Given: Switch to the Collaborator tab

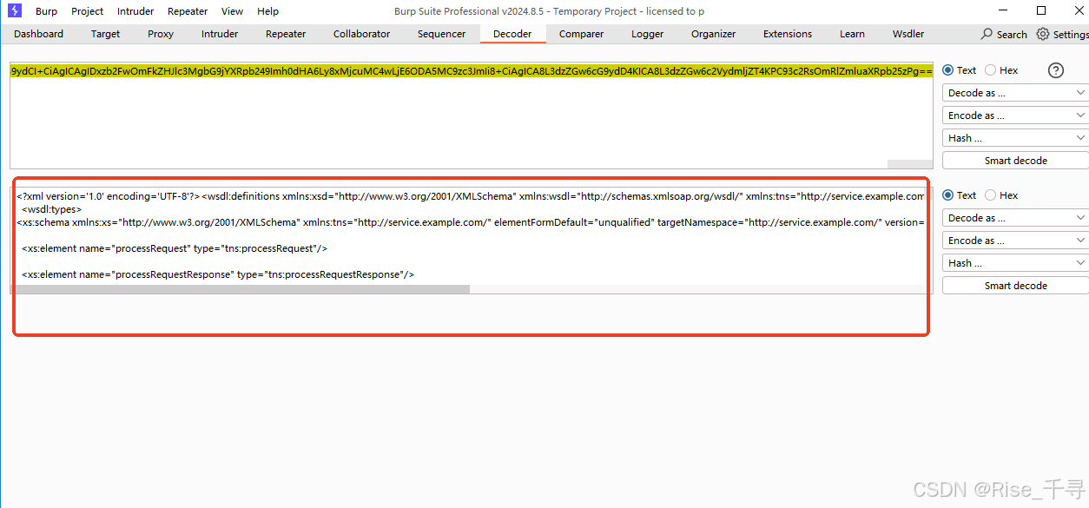Looking at the screenshot, I should click(x=361, y=34).
